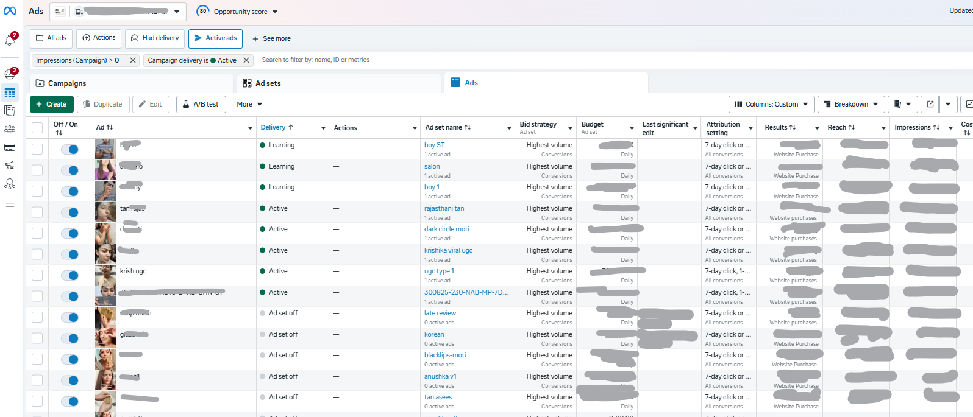Open the Delivery column header menu arrow
The width and height of the screenshot is (973, 417).
[323, 128]
